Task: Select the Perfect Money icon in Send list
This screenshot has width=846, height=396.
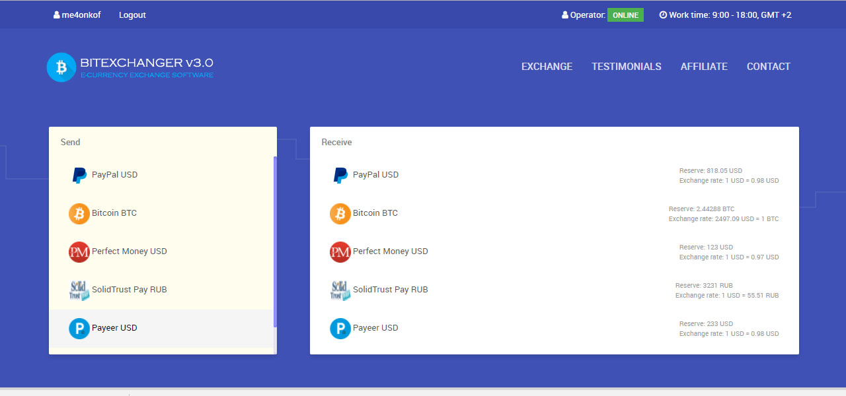Action: pos(79,251)
